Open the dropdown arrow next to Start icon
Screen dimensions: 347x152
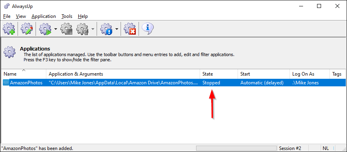coord(56,29)
